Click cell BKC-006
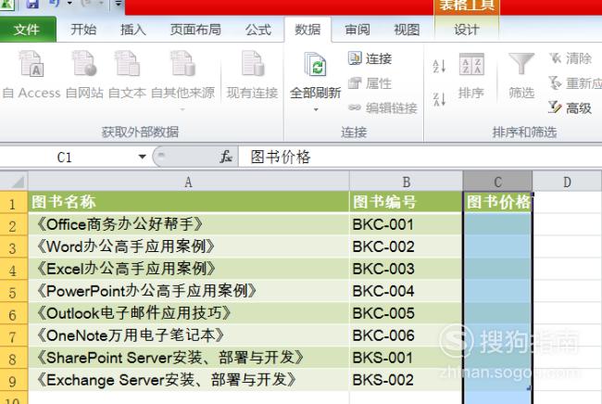 407,335
